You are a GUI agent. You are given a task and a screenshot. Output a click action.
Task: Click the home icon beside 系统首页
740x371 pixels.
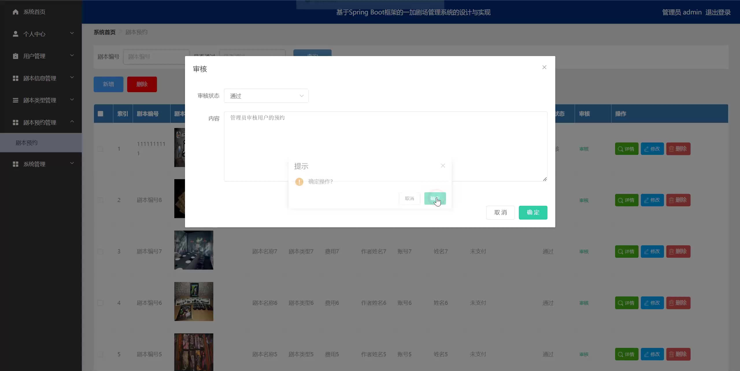point(16,12)
